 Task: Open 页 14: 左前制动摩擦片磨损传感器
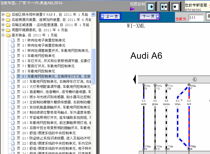pyautogui.click(x=54, y=102)
